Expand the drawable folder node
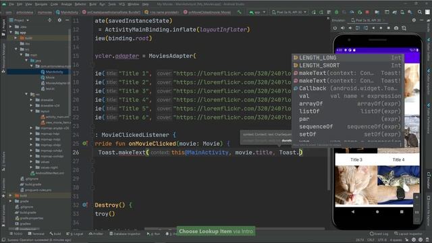The width and height of the screenshot is (432, 243). coord(31,100)
